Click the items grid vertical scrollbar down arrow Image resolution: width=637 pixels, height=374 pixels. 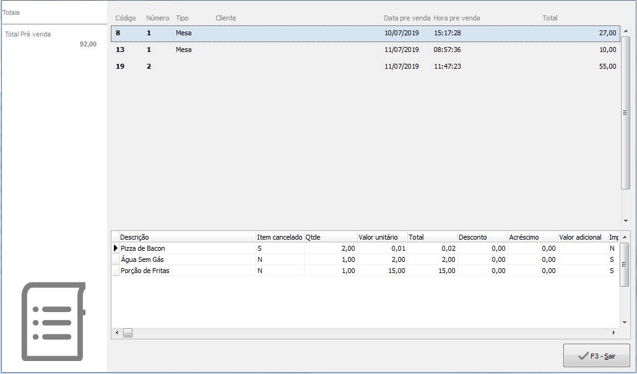pos(625,322)
